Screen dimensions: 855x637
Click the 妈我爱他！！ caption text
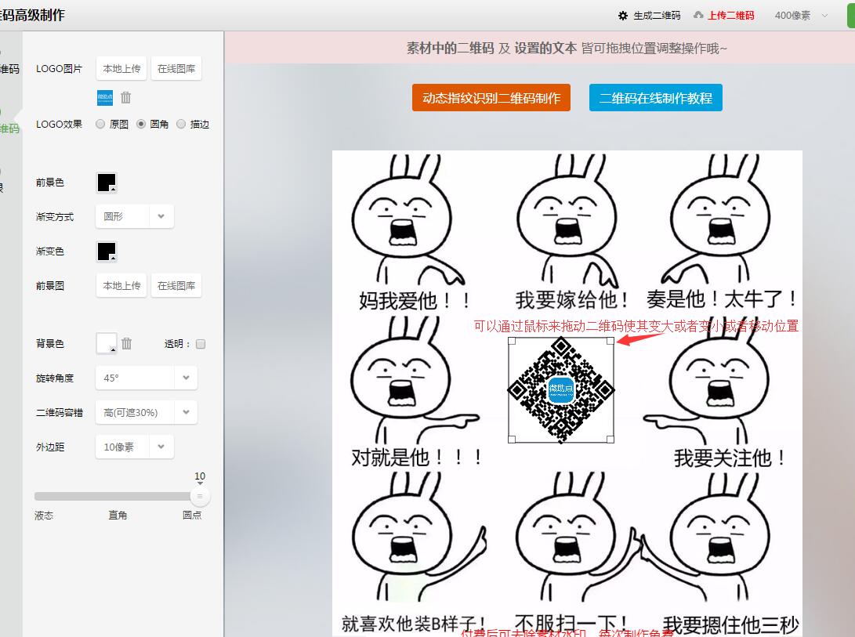pyautogui.click(x=415, y=300)
